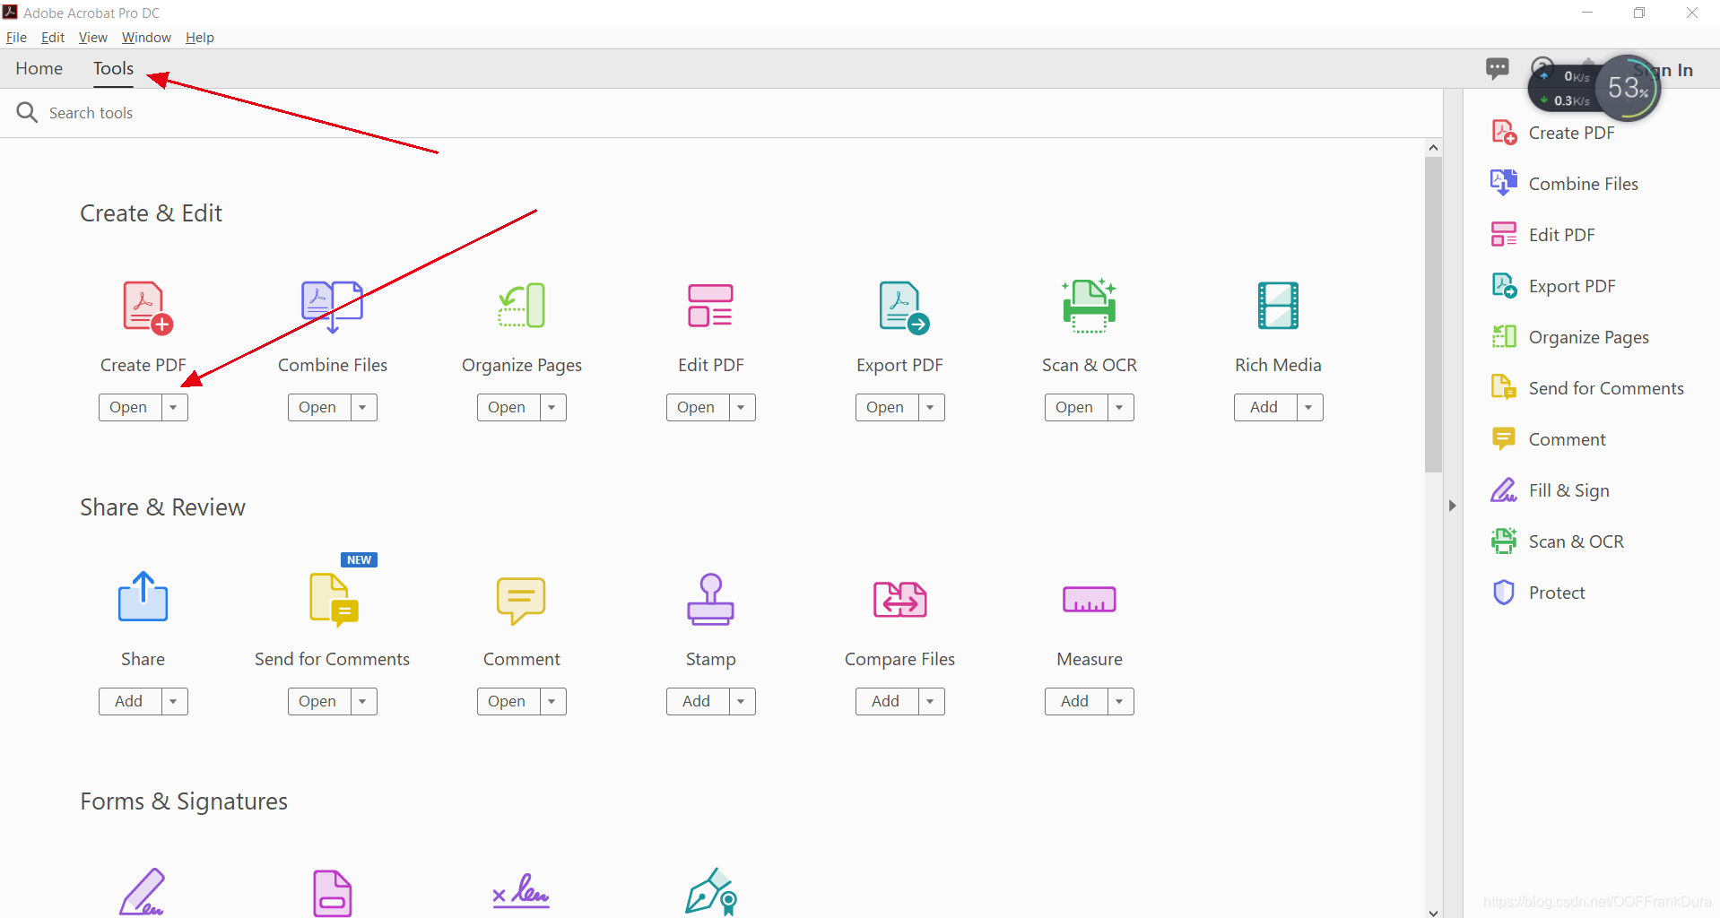Click Open button under Edit PDF

pos(697,407)
